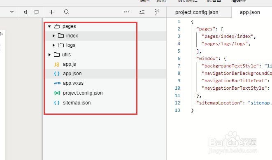Viewport: 272px width, 160px height.
Task: Hide the file tree panel
Action: [x=157, y=12]
